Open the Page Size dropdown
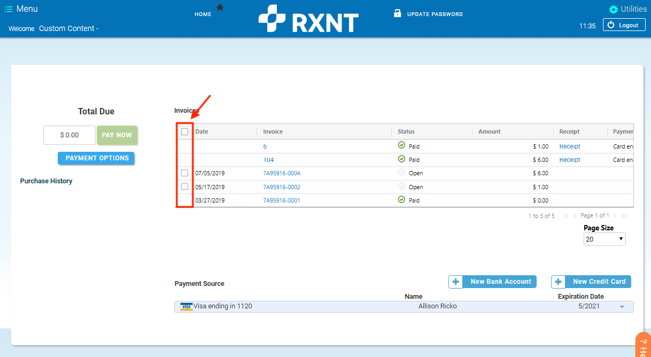This screenshot has width=651, height=357. click(604, 239)
